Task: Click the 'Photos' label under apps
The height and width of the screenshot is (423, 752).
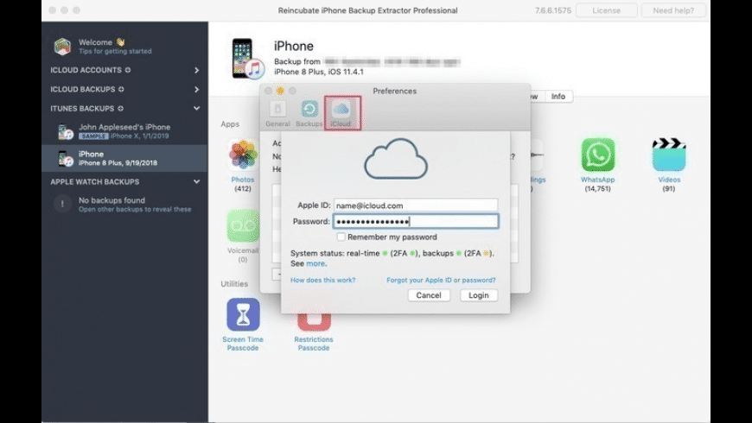Action: [x=243, y=180]
